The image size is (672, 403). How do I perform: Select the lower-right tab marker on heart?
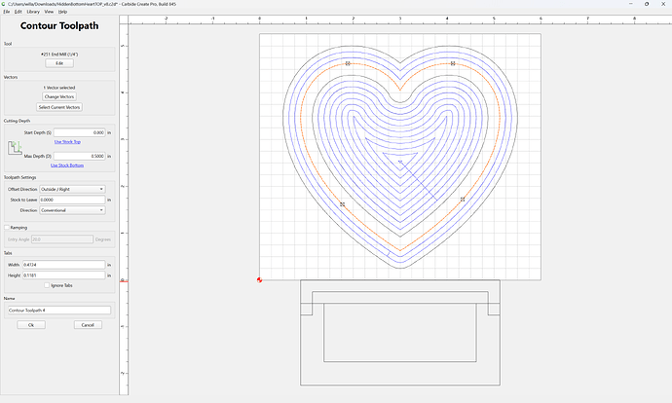[463, 200]
